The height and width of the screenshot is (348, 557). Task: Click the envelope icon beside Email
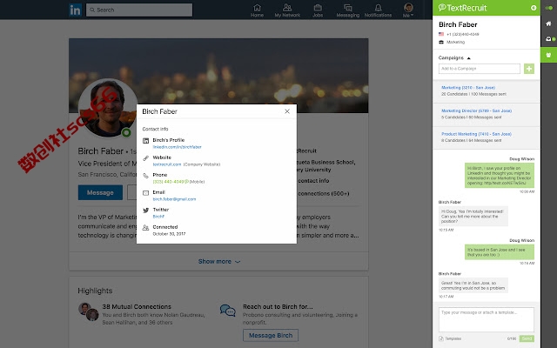coord(145,193)
